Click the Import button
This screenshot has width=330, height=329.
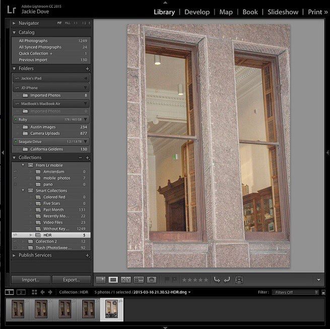(31, 280)
